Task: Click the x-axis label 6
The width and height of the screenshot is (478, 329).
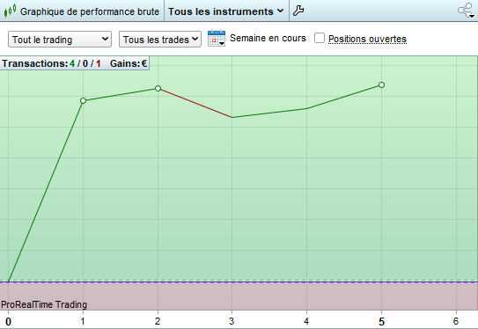Action: (456, 321)
